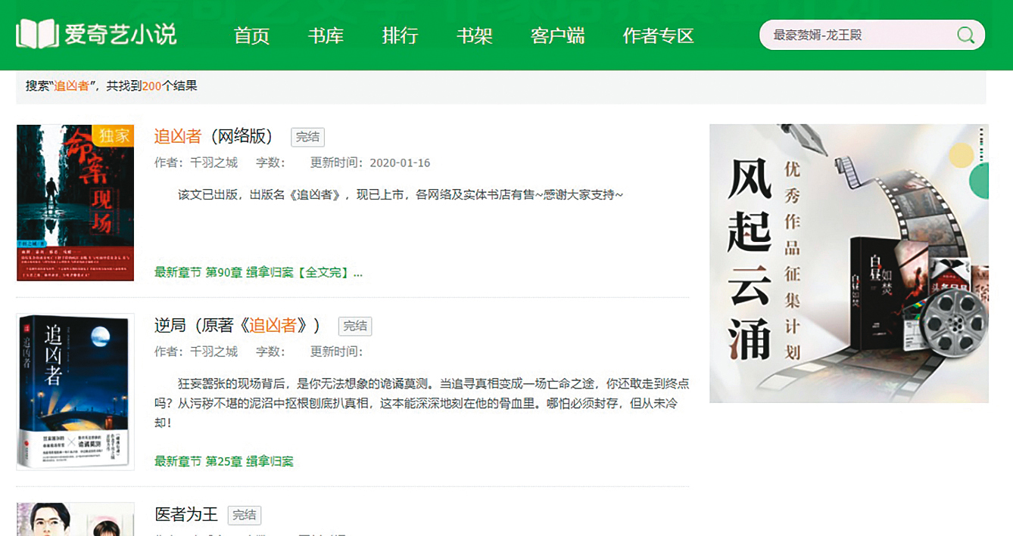Image resolution: width=1013 pixels, height=536 pixels.
Task: Open latest chapter 第90章 缉拿归案 link
Action: click(x=258, y=272)
